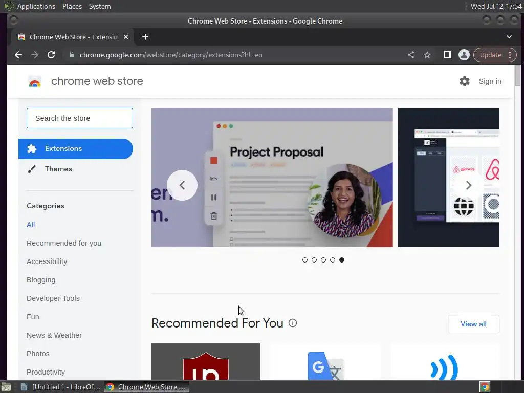Click the address bar URL
This screenshot has height=393, width=524.
point(171,55)
